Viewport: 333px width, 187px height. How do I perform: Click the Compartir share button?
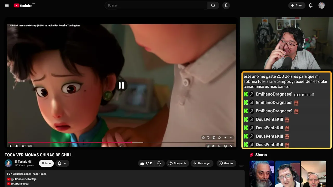(x=178, y=163)
